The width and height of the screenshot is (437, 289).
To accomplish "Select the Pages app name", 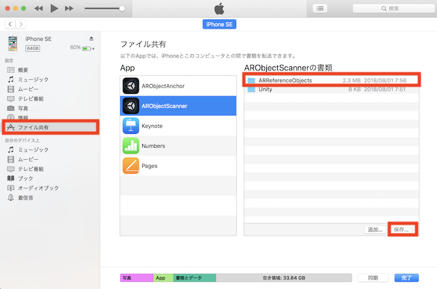I will (150, 166).
